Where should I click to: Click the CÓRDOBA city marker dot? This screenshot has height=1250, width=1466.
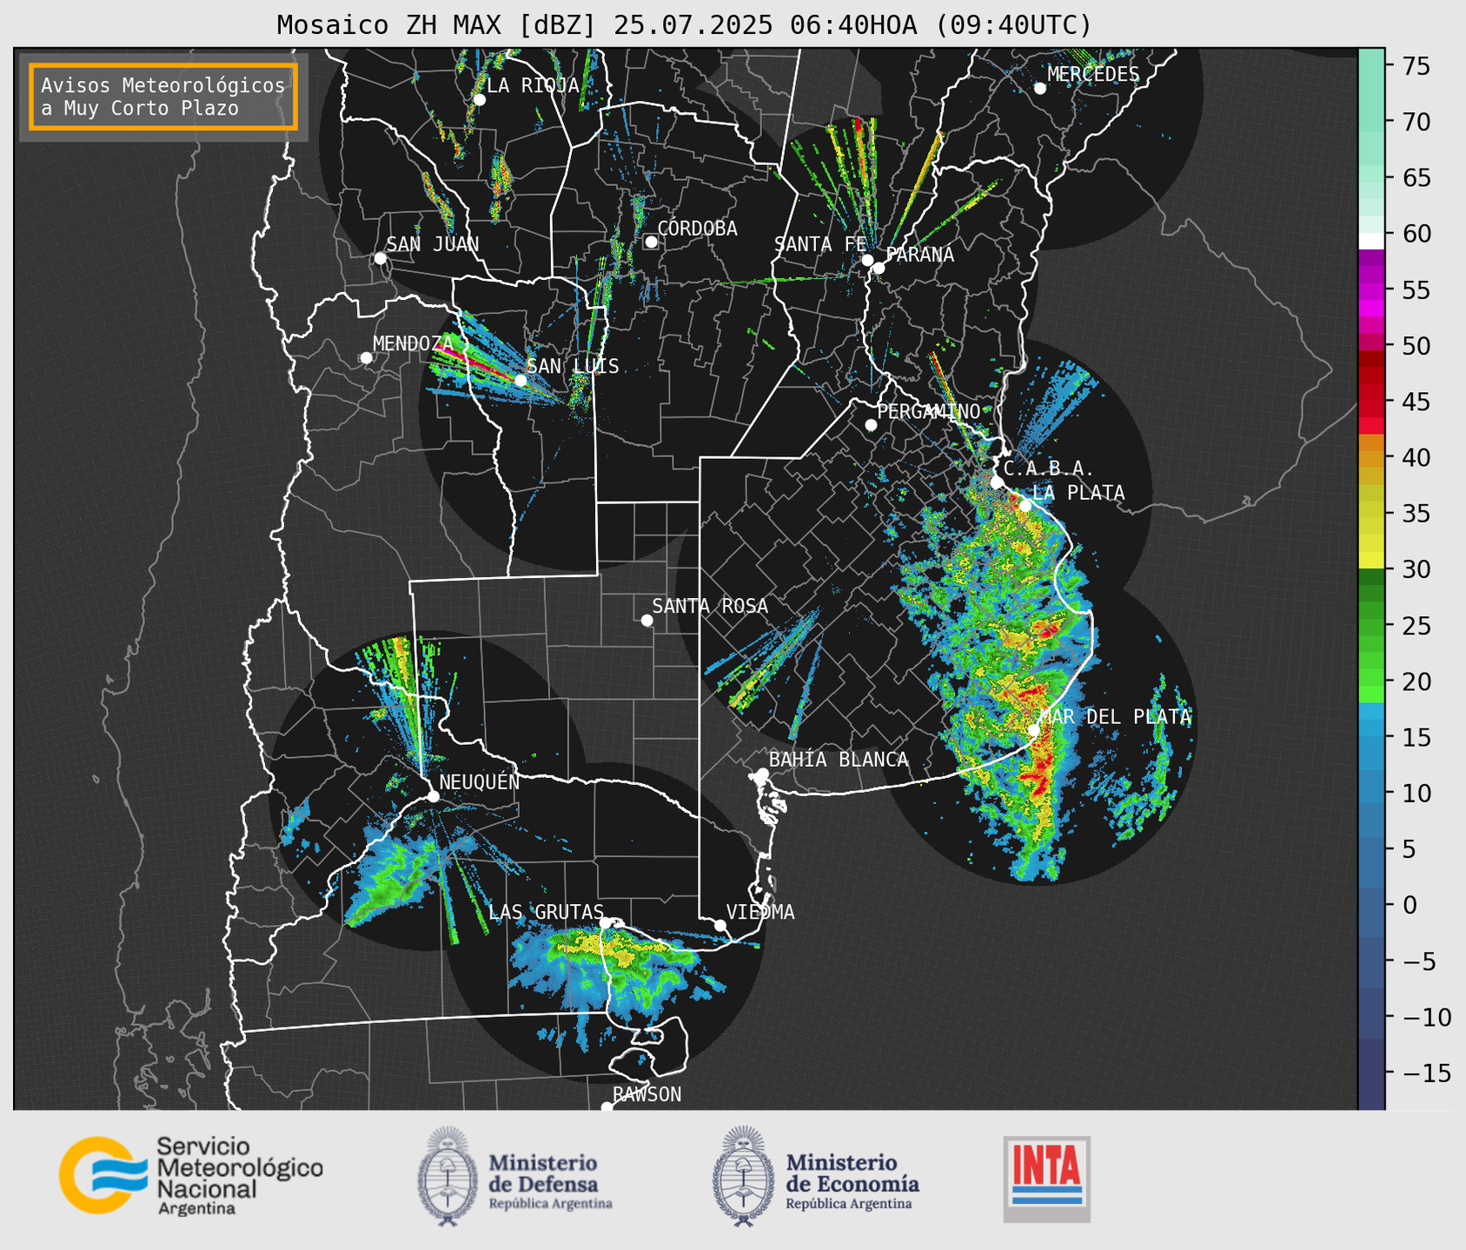tap(652, 242)
